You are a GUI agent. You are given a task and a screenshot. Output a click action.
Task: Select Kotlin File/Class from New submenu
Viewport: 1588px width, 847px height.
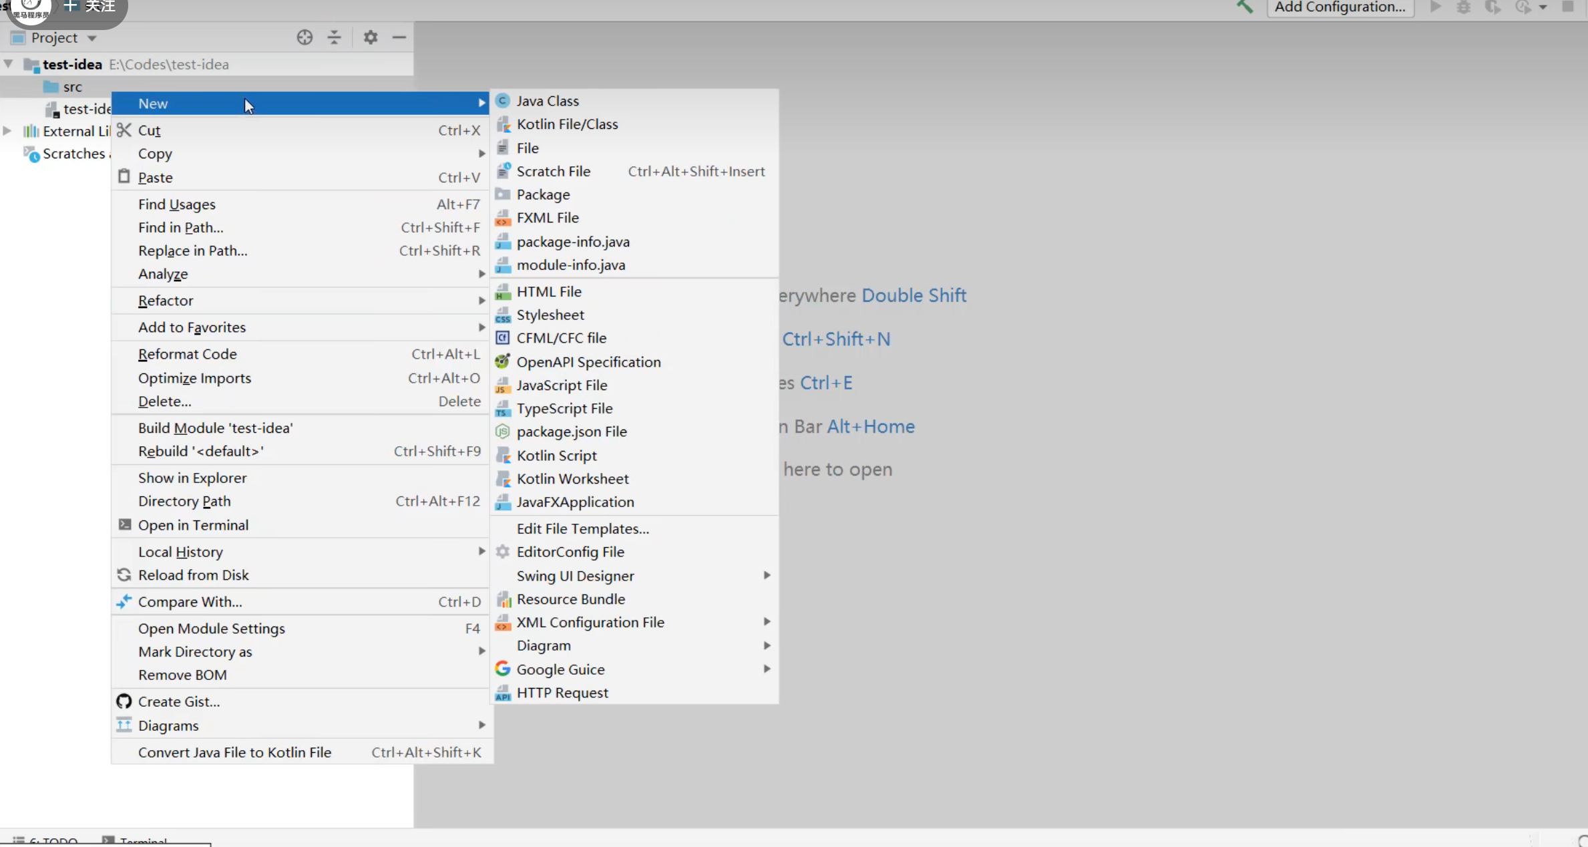click(567, 124)
